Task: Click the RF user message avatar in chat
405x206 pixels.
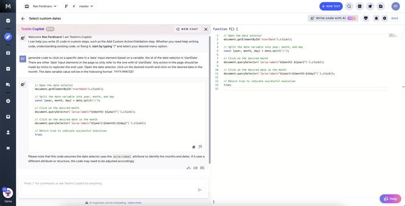Action: click(x=23, y=59)
